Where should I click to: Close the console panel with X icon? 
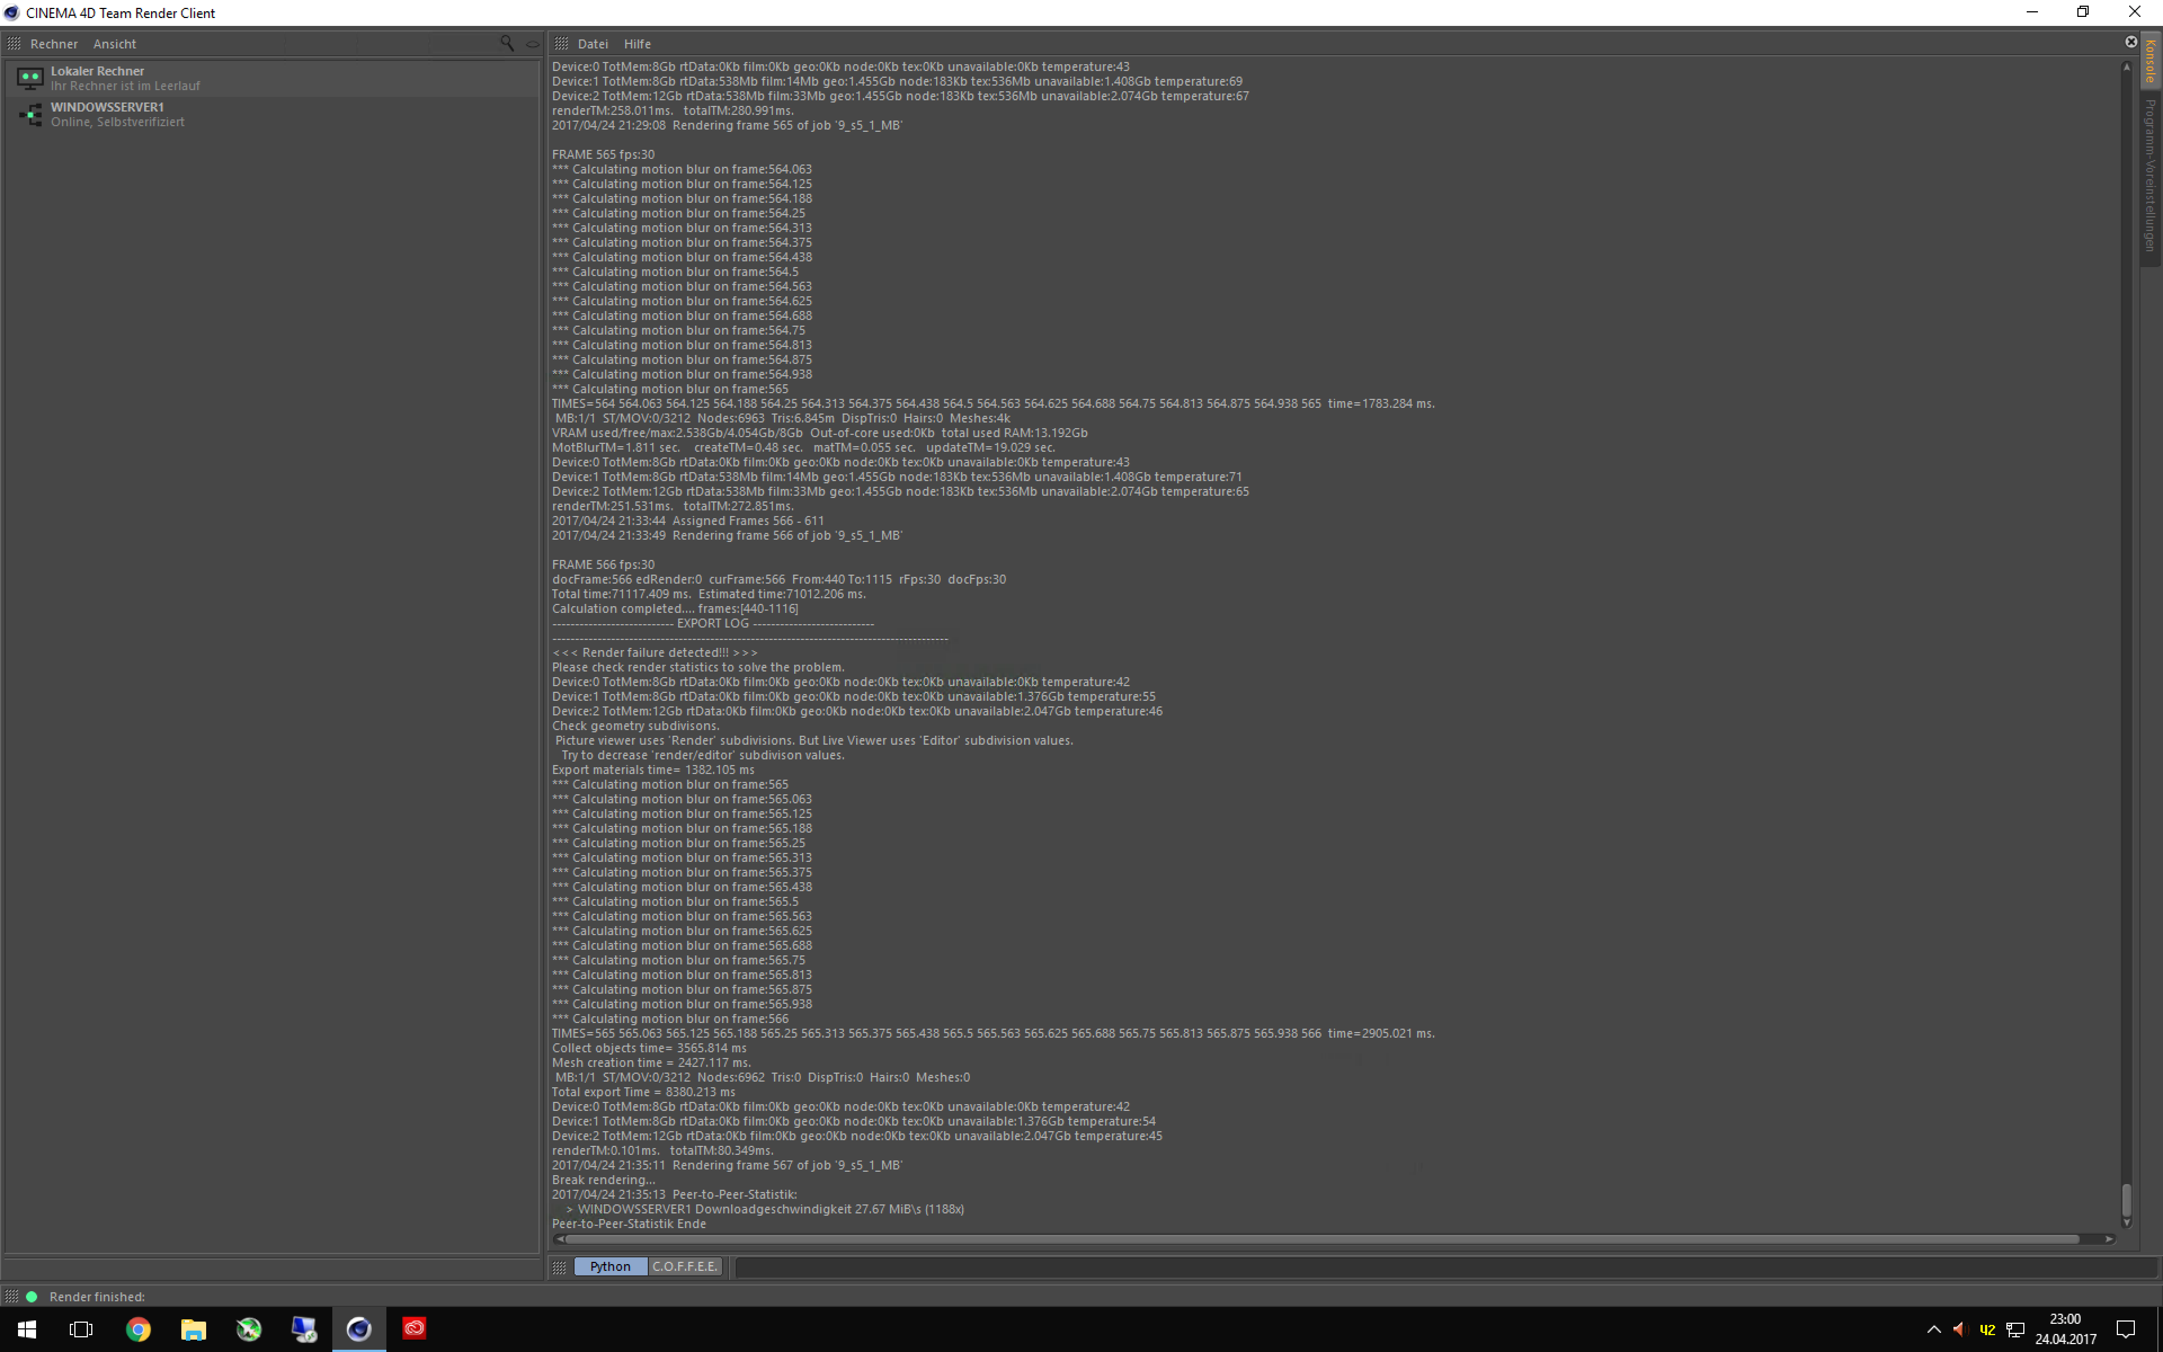(x=2131, y=42)
